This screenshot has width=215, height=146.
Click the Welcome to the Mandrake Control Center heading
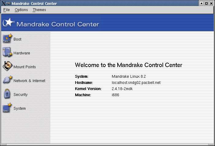click(129, 65)
